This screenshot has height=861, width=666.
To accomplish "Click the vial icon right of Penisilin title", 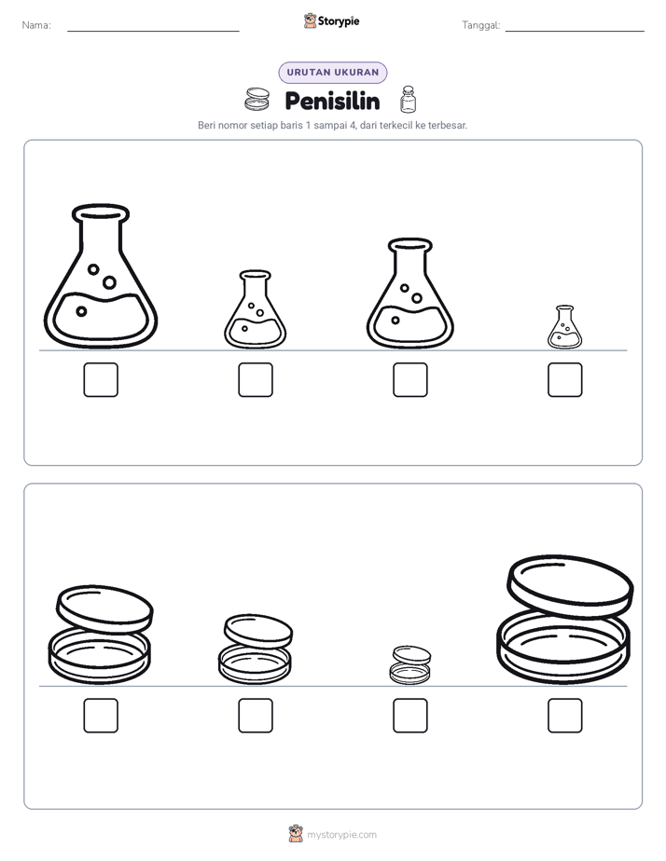I will (x=408, y=100).
